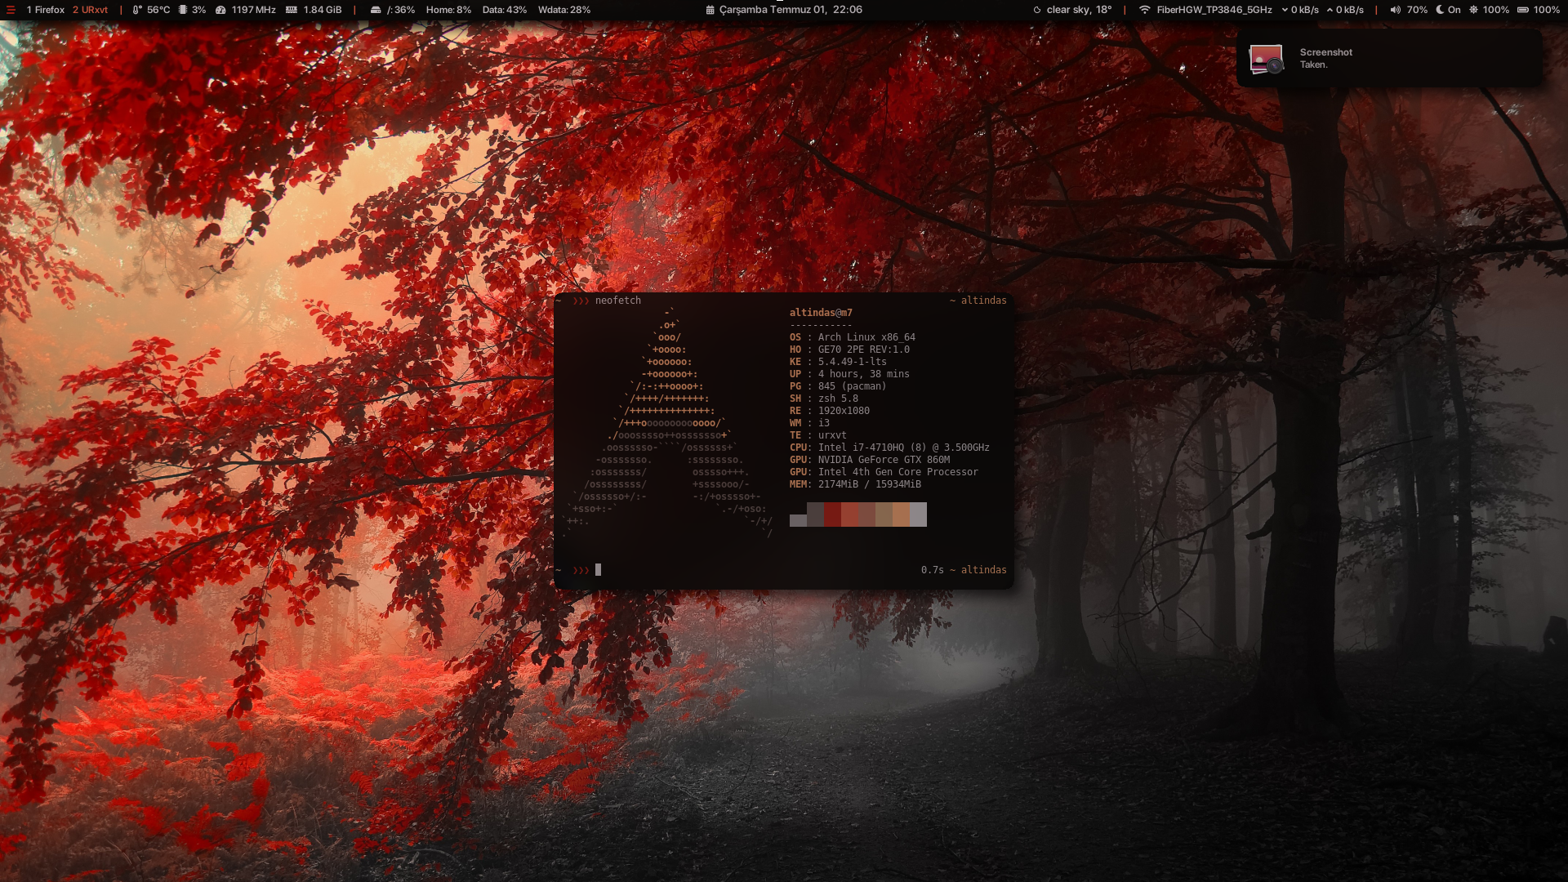Click the 'Çarşamba Temmuz 01, 22:06' date text
1568x882 pixels.
point(791,10)
